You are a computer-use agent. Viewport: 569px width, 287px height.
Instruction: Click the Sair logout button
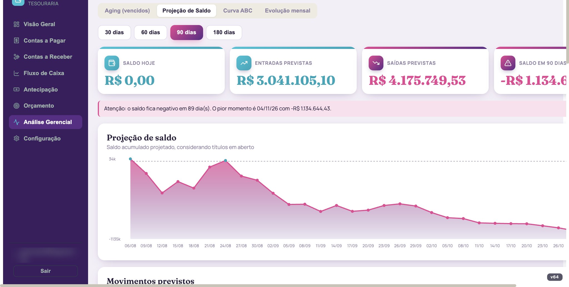click(46, 271)
